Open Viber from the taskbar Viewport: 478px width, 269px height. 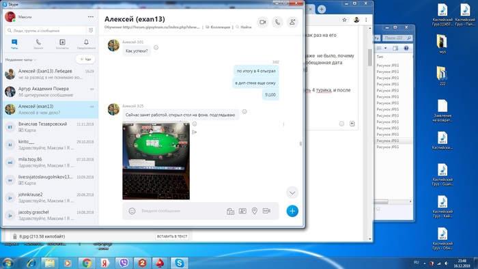click(x=124, y=263)
